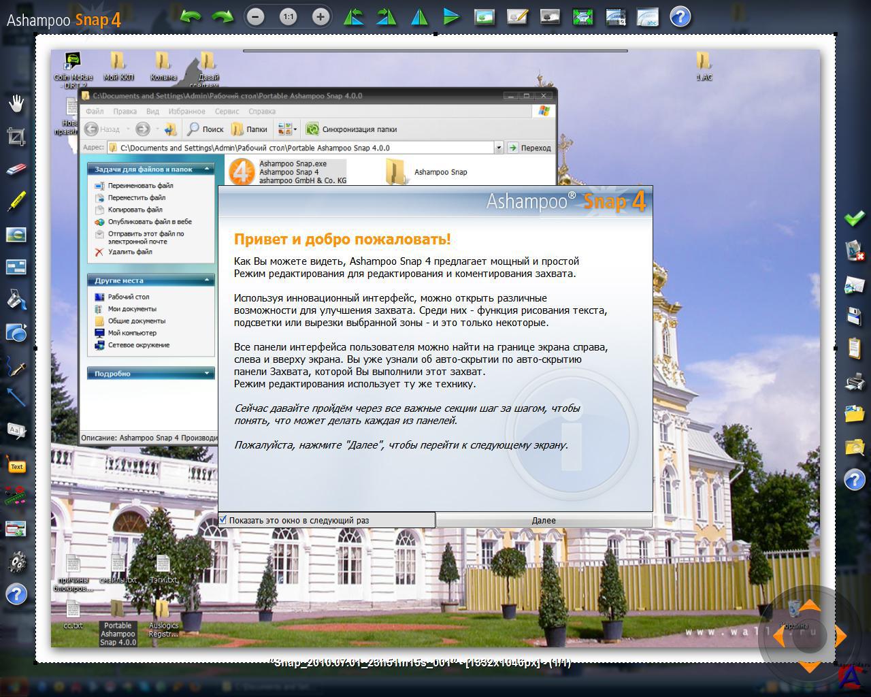
Task: Select the Eraser tool
Action: tap(16, 169)
